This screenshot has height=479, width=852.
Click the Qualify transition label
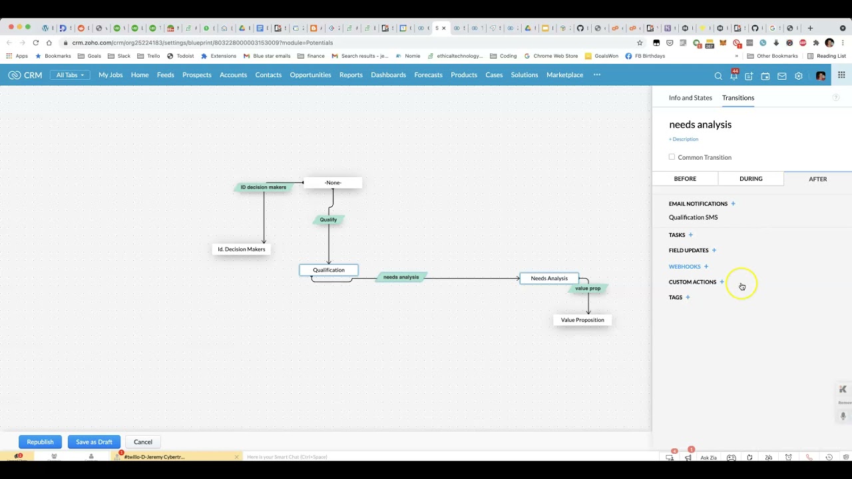328,220
